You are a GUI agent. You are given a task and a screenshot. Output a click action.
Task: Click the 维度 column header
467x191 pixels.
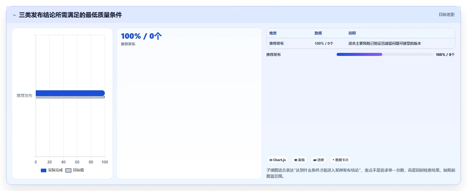(x=273, y=33)
